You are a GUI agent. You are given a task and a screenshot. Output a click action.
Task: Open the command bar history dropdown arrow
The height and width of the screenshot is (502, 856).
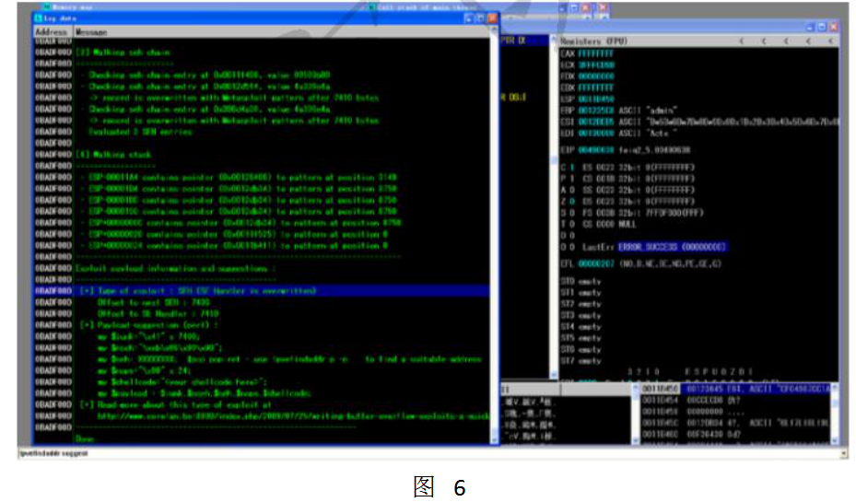click(x=844, y=453)
